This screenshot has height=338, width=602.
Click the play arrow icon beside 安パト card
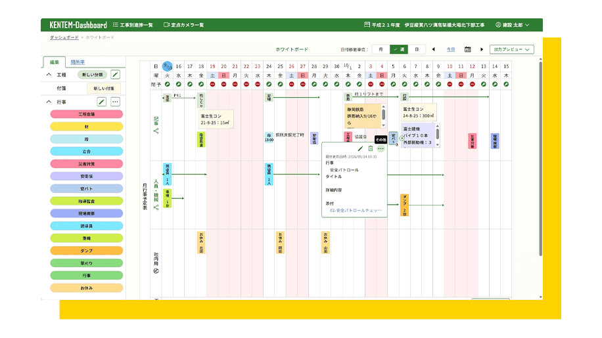(402, 138)
